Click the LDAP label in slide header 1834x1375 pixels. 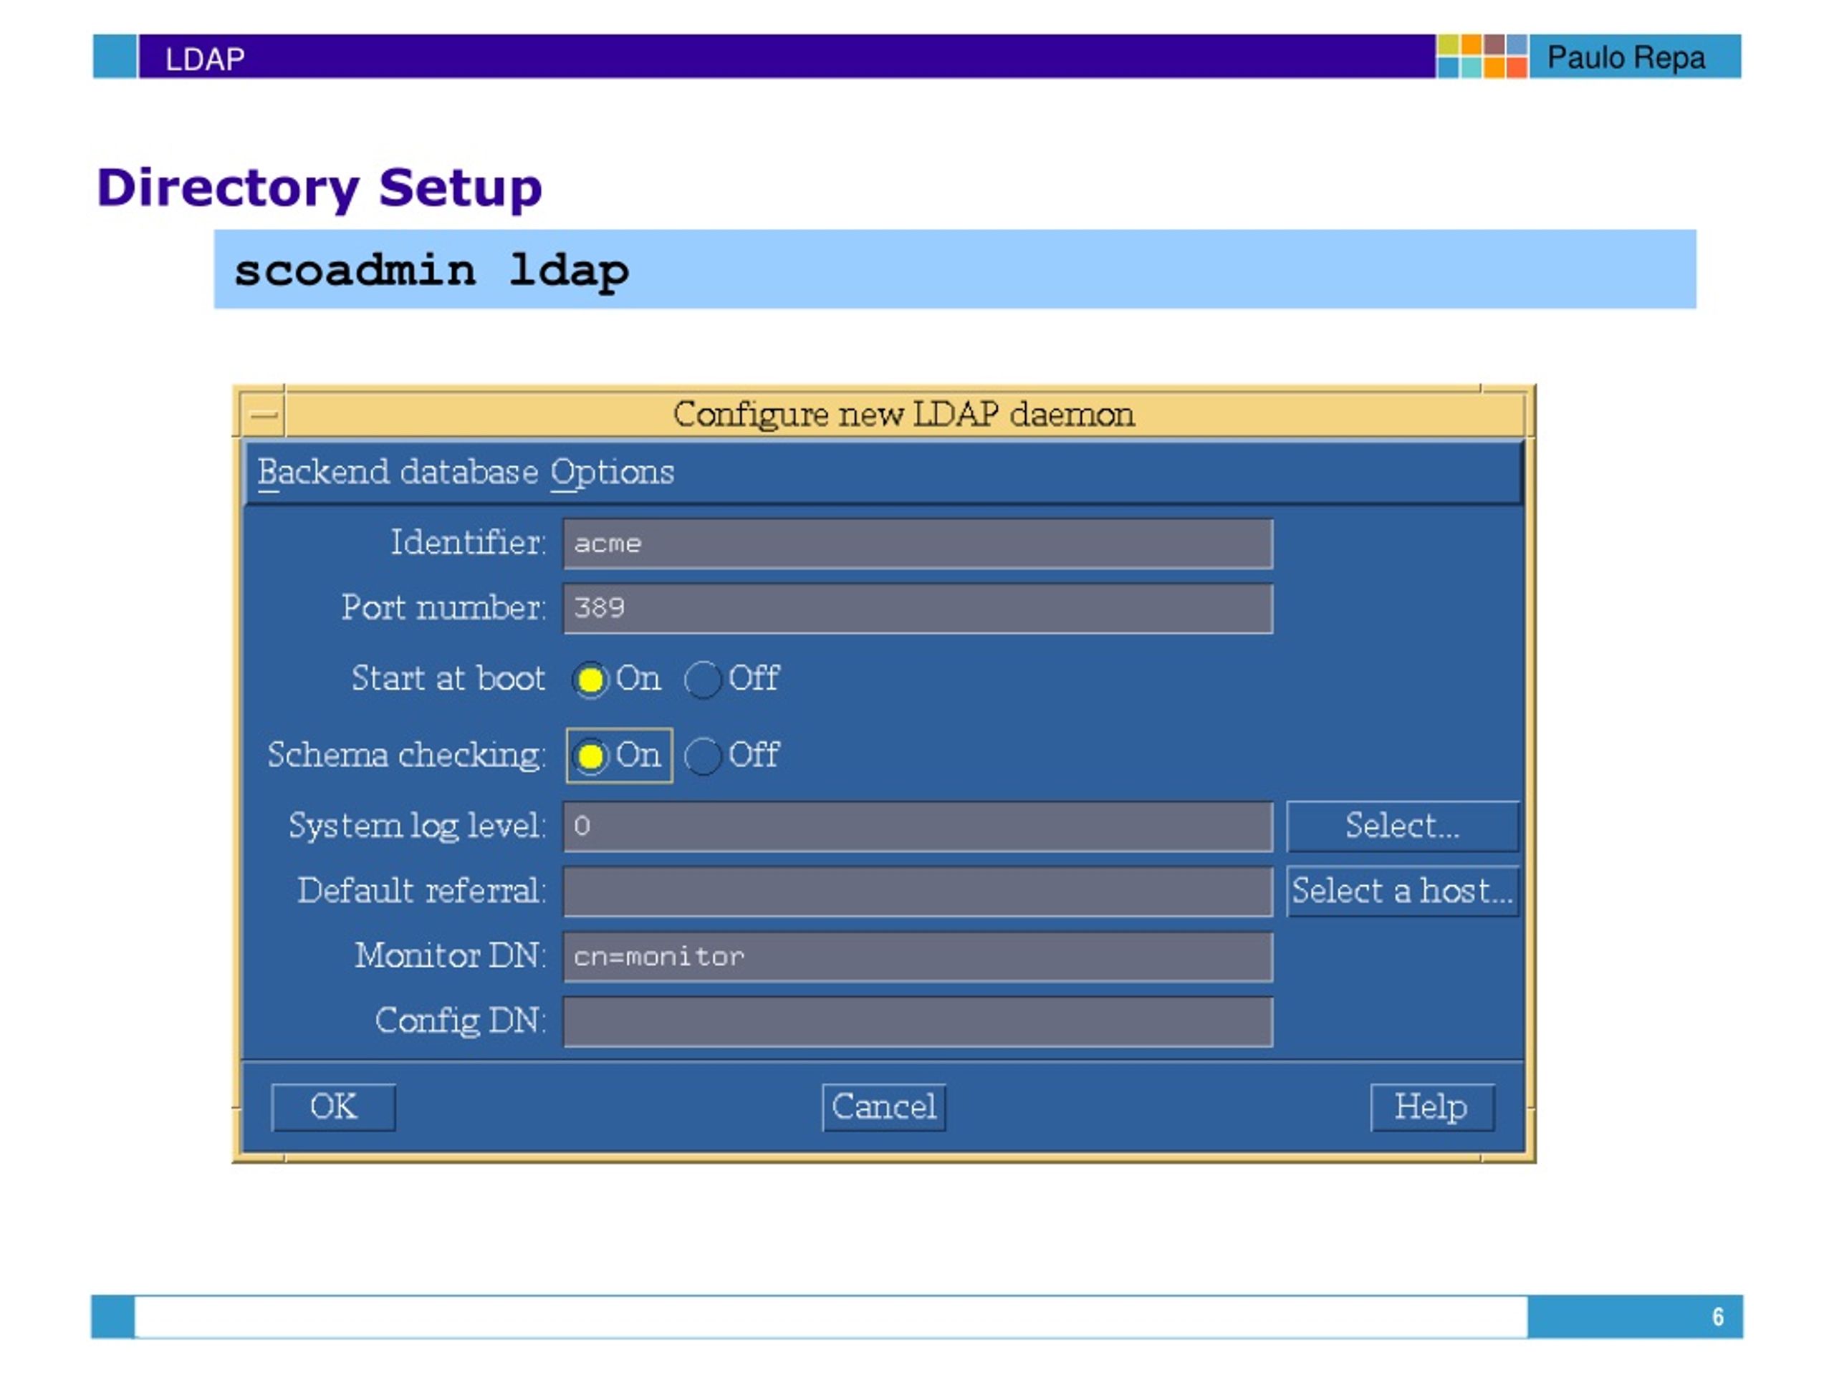[x=205, y=59]
